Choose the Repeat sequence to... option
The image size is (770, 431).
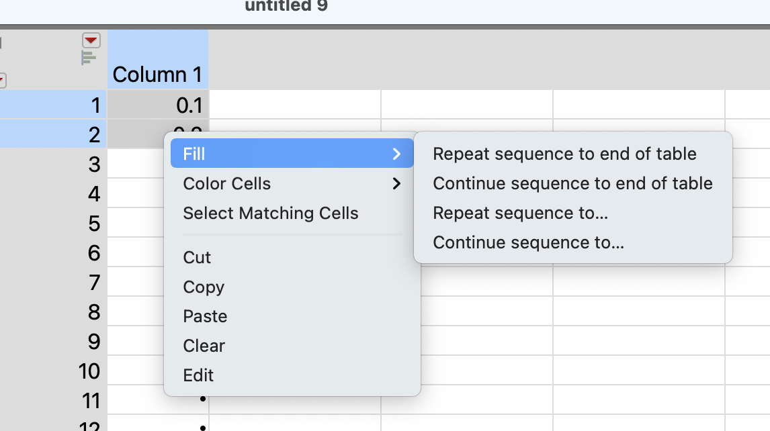tap(520, 213)
